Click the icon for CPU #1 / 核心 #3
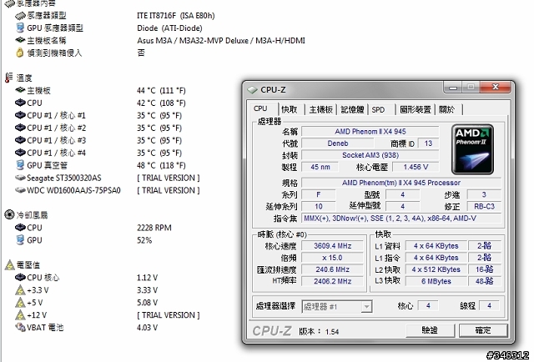 pos(20,140)
